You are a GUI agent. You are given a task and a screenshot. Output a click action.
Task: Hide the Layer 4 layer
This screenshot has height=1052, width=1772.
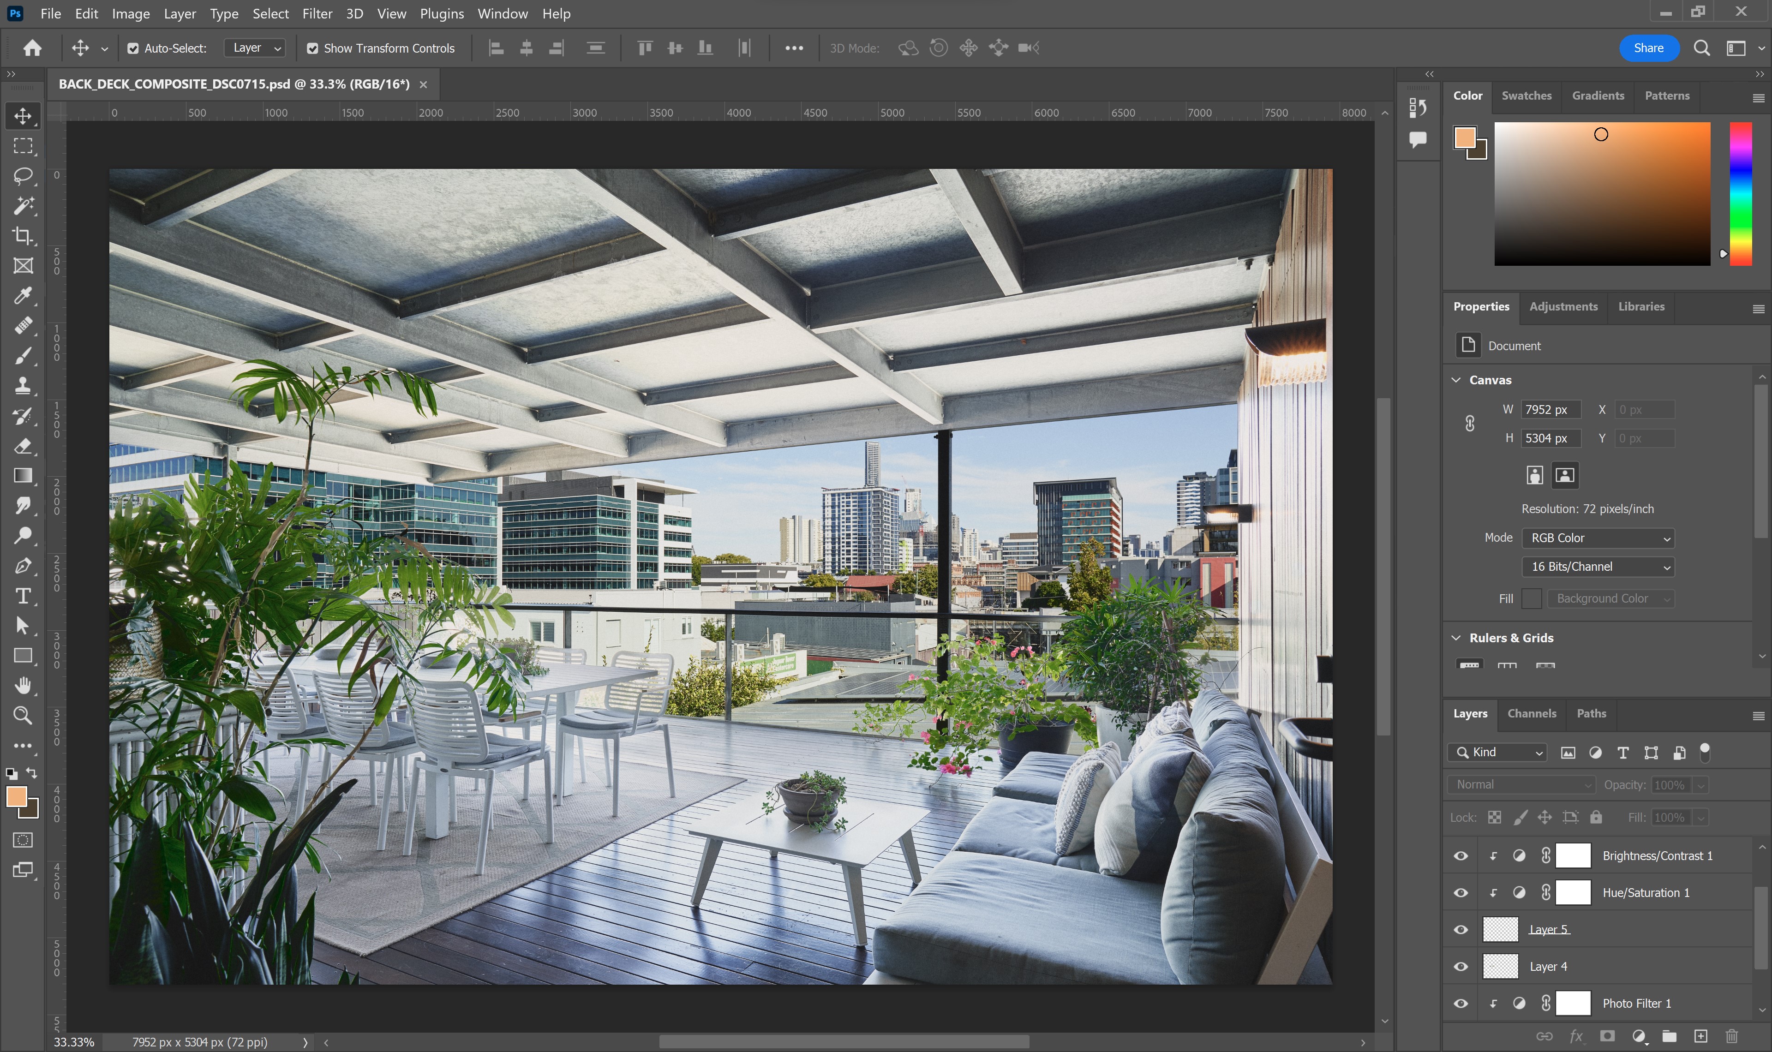(x=1461, y=966)
